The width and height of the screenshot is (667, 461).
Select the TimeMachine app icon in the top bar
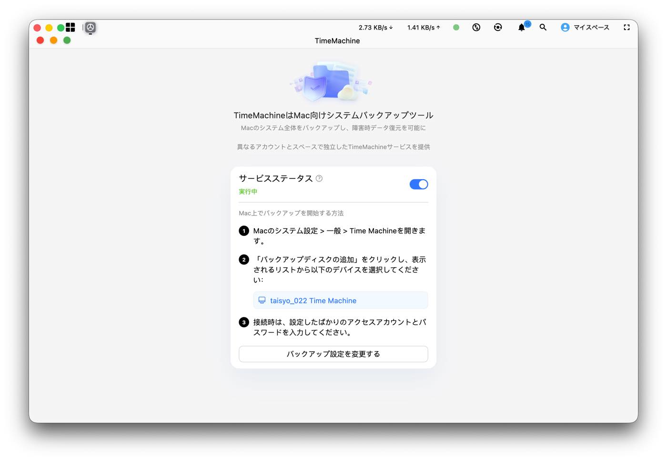tap(91, 28)
